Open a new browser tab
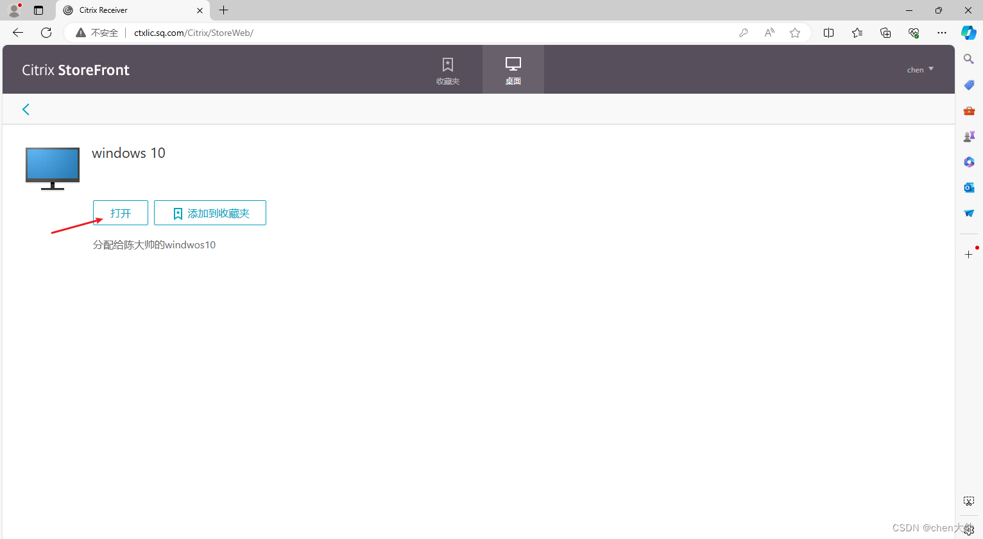 click(223, 10)
